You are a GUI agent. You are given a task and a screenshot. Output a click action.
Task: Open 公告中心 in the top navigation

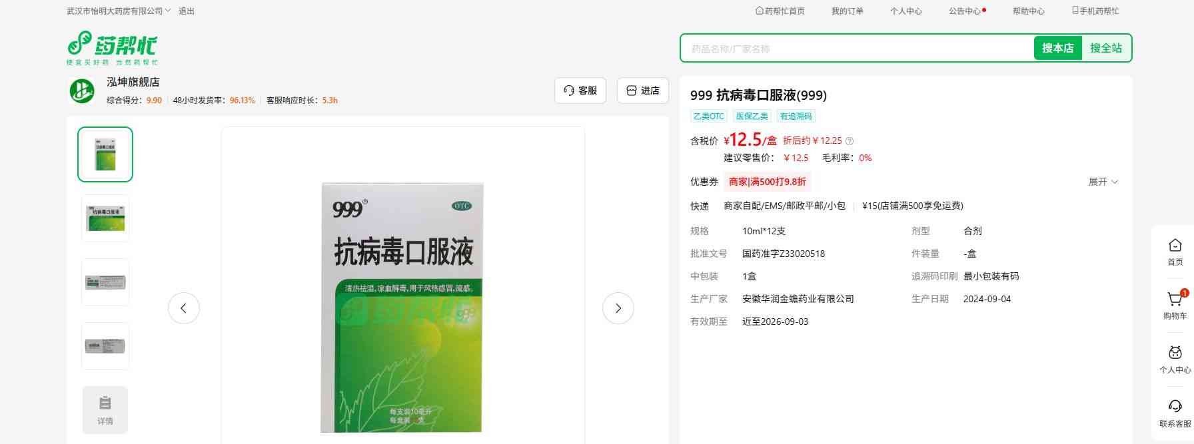pos(965,11)
